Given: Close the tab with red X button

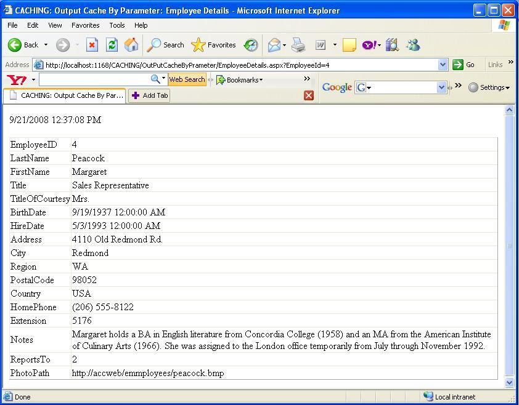Looking at the screenshot, I should (308, 95).
